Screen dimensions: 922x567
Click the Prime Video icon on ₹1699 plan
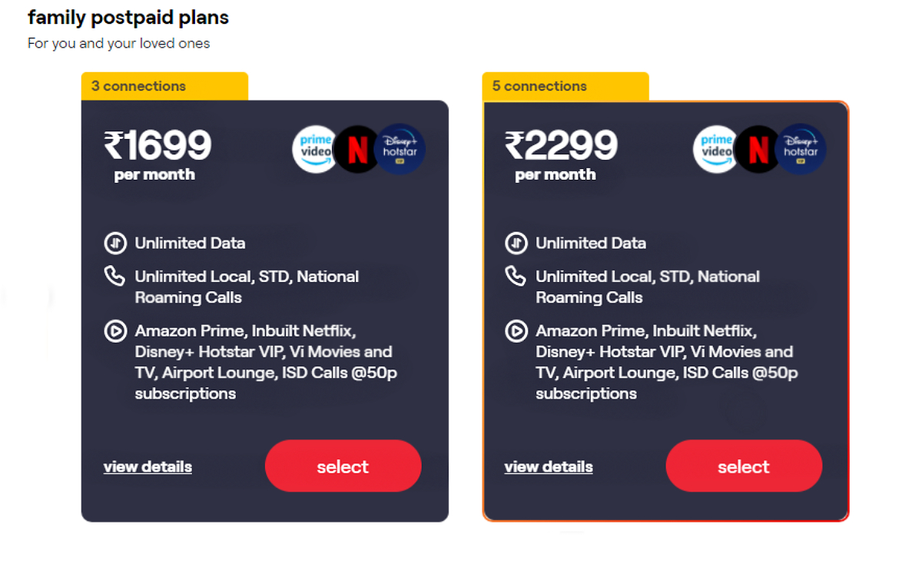pos(314,148)
